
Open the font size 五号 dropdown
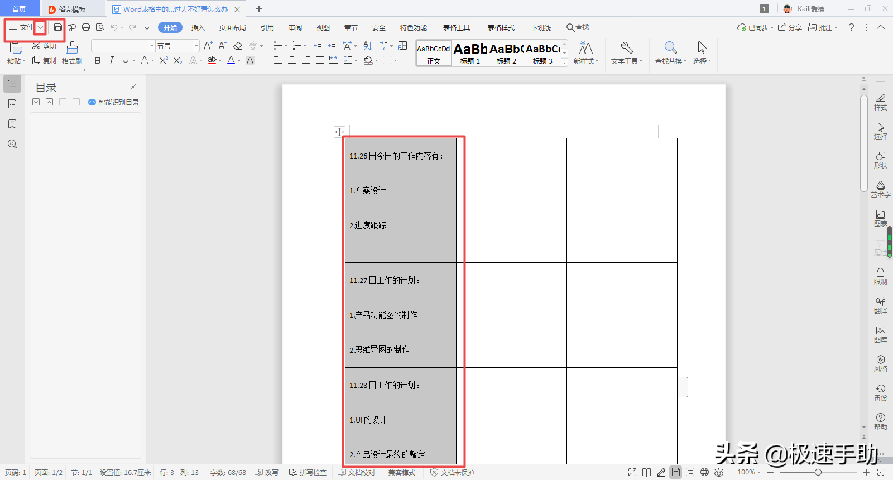pos(196,46)
